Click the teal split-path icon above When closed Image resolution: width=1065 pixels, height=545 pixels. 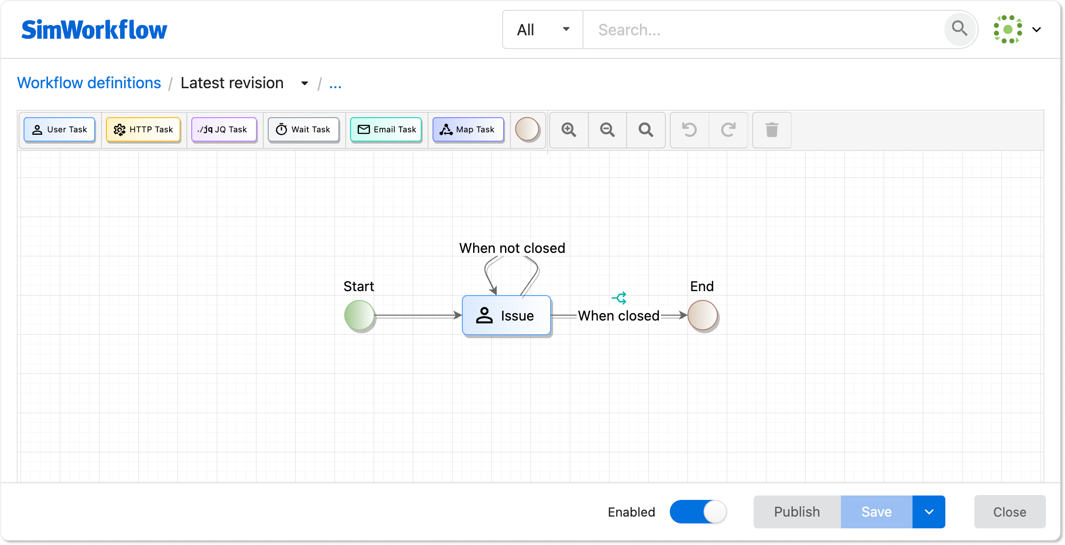click(x=619, y=297)
